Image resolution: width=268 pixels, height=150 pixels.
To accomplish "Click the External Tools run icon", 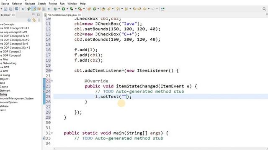I will point(80,9).
